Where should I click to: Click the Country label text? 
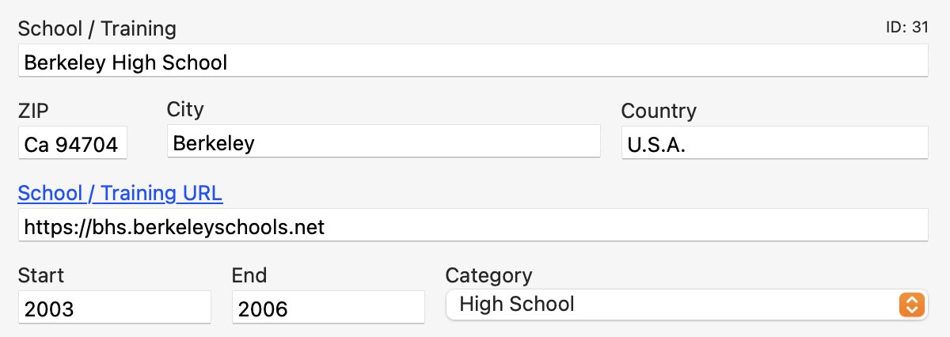point(659,111)
